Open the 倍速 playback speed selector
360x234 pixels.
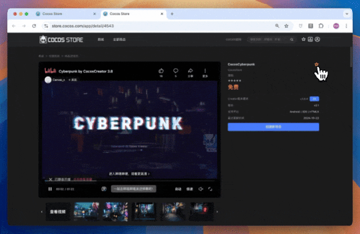point(190,189)
